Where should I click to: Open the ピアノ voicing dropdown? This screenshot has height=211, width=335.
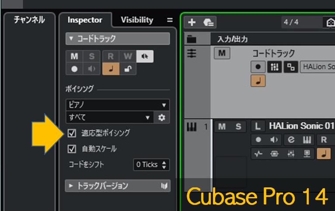[x=118, y=105]
